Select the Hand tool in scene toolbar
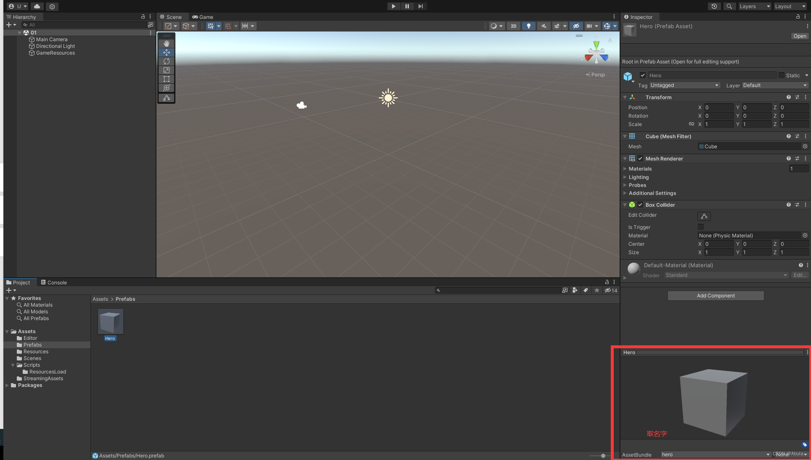 (x=167, y=44)
